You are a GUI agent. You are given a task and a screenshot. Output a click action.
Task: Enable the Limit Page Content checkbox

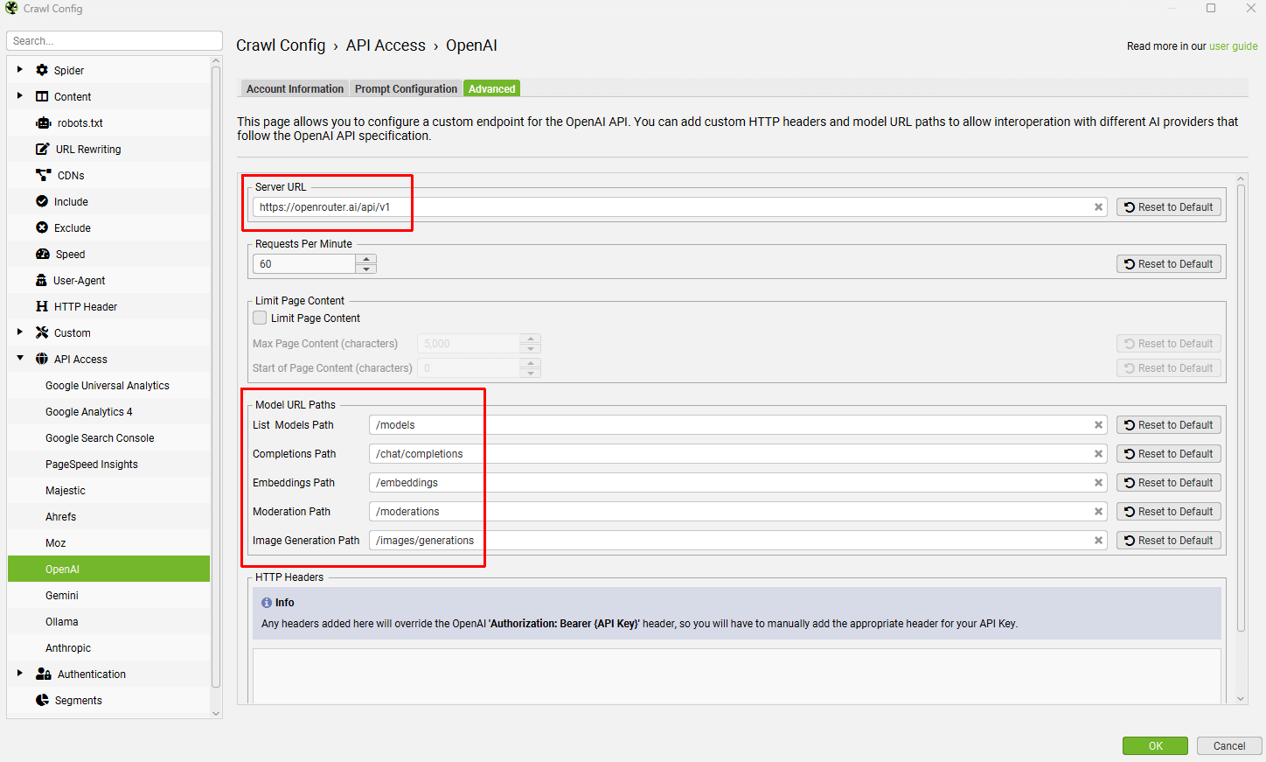click(x=260, y=318)
